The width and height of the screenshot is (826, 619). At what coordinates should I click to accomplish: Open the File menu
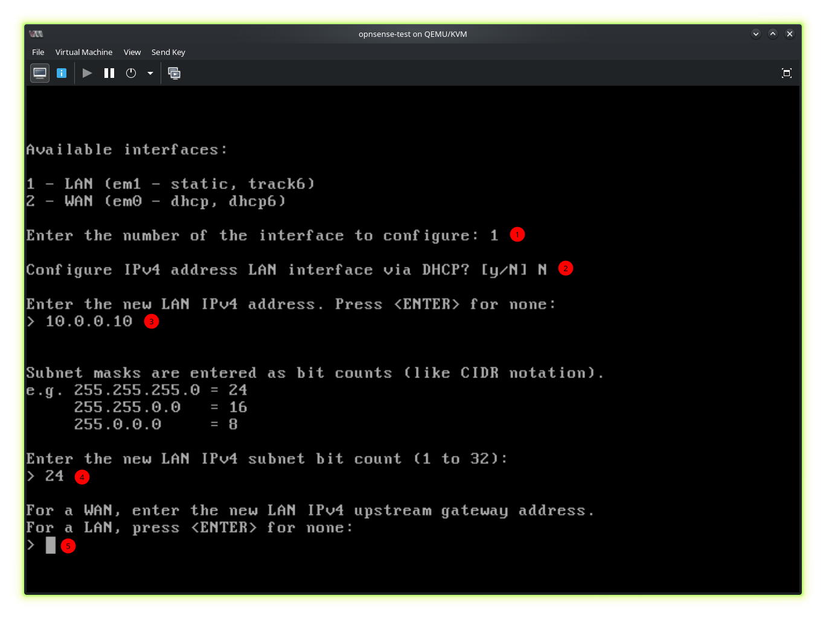pos(38,52)
